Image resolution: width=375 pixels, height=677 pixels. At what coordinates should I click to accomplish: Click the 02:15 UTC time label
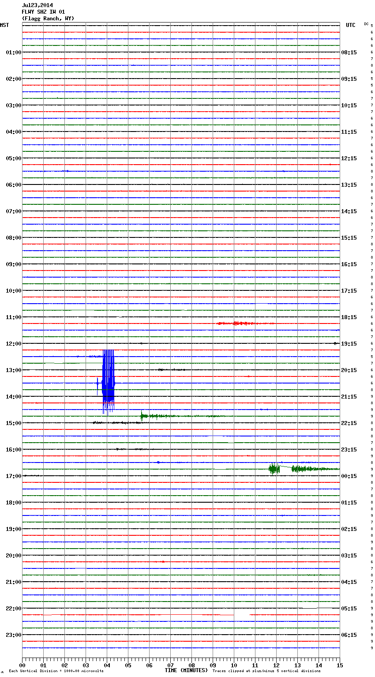tap(349, 529)
